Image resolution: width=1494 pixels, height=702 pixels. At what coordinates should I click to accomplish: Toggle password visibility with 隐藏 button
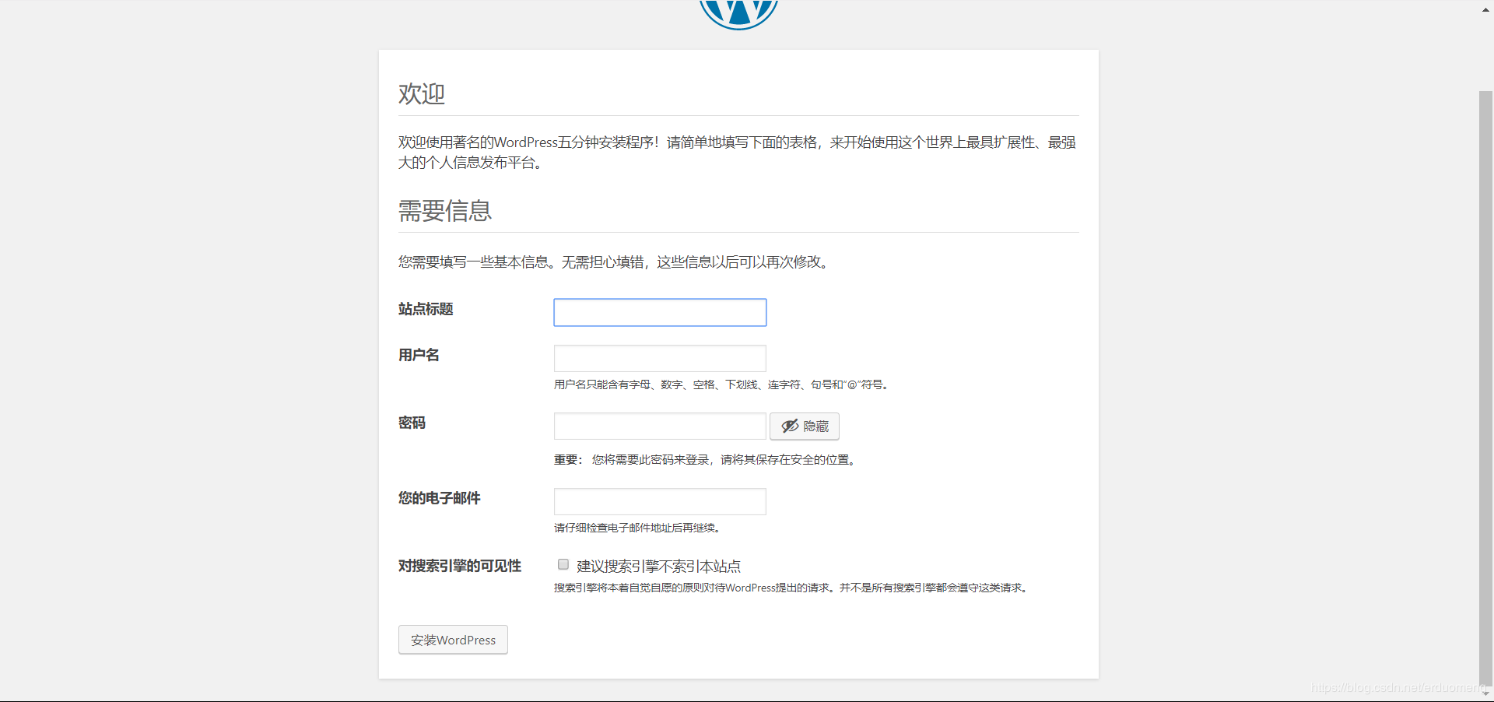point(805,426)
